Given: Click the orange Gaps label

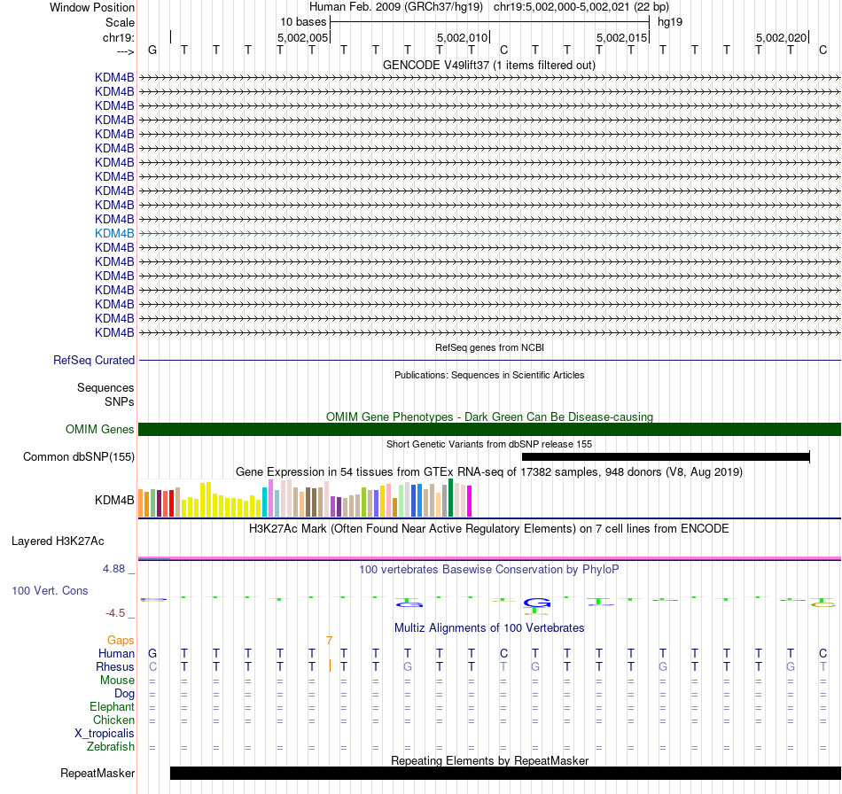Looking at the screenshot, I should point(121,640).
